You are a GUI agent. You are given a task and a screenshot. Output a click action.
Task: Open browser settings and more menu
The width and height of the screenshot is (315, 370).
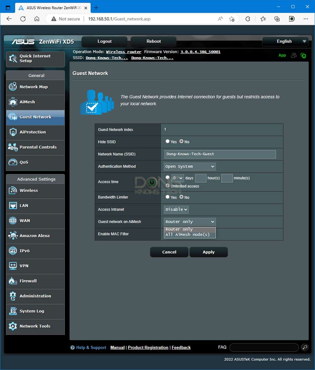coord(306,19)
